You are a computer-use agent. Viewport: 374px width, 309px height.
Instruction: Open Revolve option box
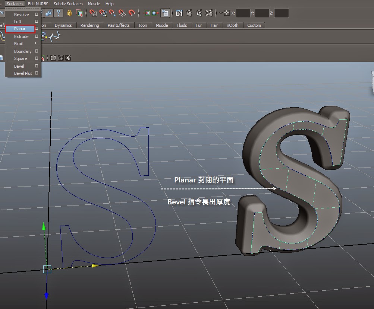[x=37, y=14]
